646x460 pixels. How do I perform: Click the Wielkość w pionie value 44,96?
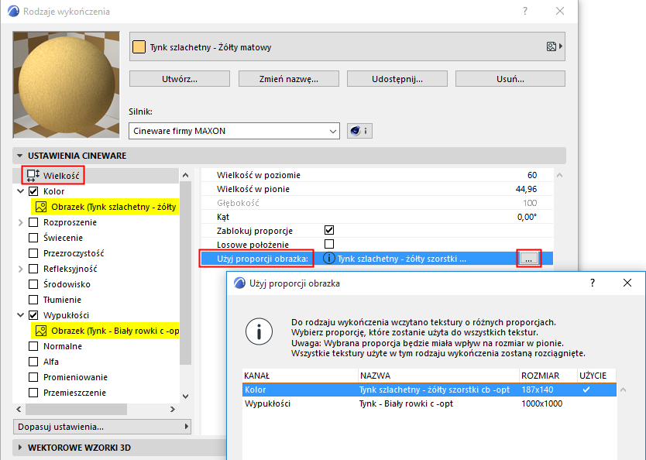point(526,189)
